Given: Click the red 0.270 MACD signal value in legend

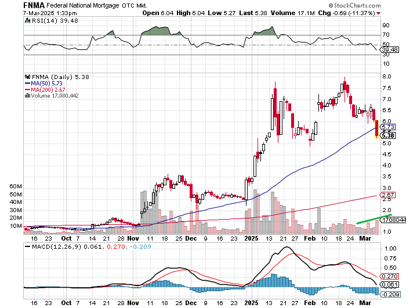Looking at the screenshot, I should coord(115,246).
